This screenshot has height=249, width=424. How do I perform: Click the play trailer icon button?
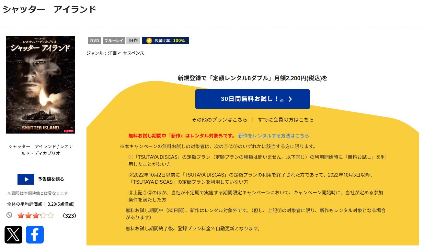click(x=26, y=179)
